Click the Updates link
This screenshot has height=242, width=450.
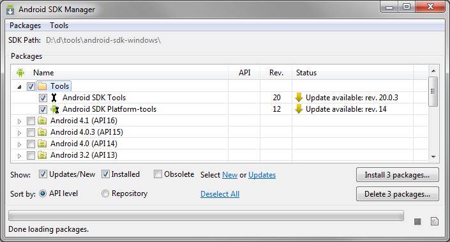click(262, 175)
